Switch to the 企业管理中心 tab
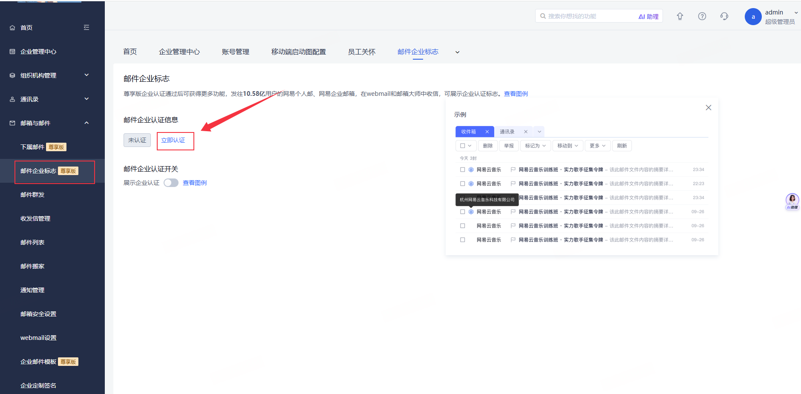Viewport: 801px width, 394px height. tap(179, 52)
